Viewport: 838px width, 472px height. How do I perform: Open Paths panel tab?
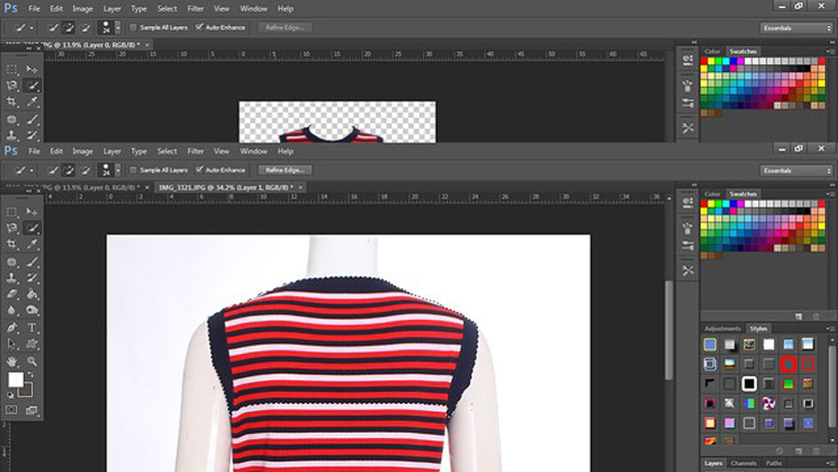pyautogui.click(x=773, y=463)
